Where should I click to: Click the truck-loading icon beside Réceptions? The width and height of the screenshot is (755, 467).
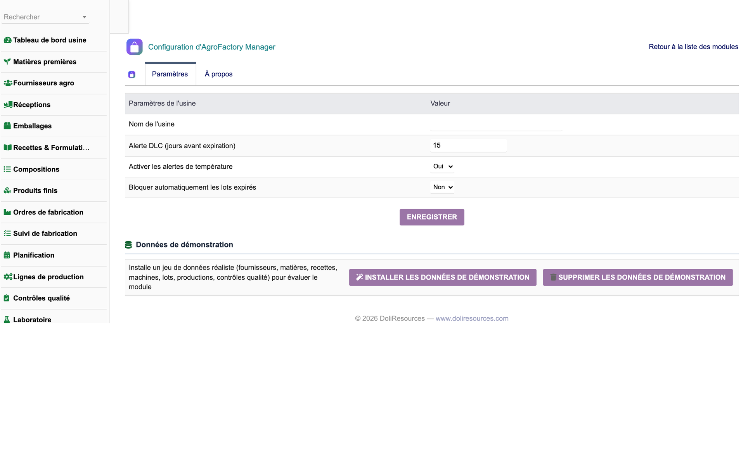(x=8, y=105)
